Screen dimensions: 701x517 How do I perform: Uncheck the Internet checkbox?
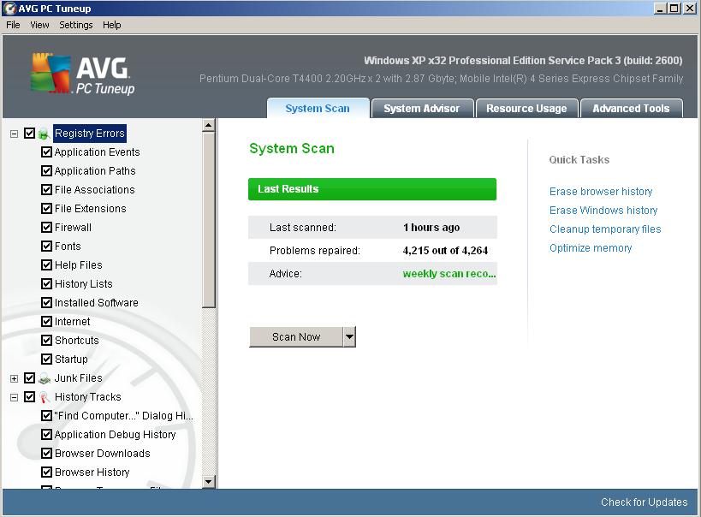[46, 322]
